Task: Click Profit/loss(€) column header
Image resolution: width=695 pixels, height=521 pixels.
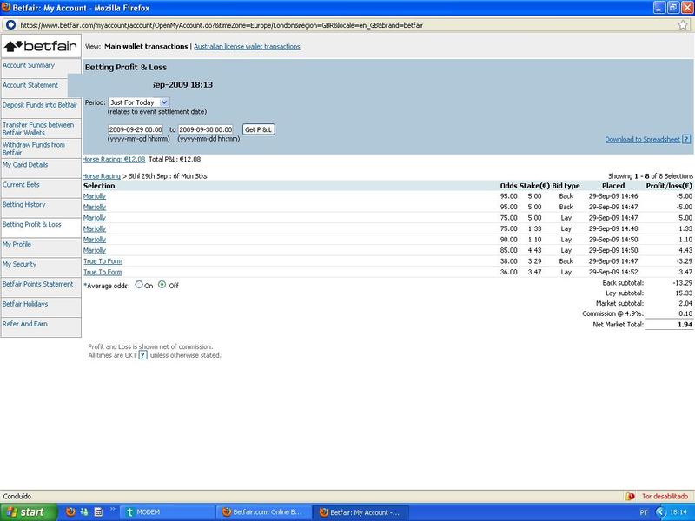Action: click(669, 186)
